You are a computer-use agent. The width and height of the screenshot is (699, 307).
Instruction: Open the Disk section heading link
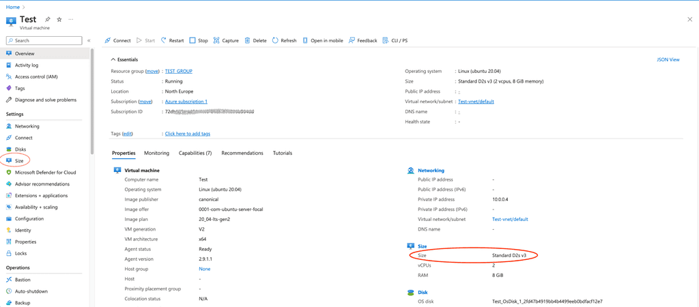(x=423, y=292)
